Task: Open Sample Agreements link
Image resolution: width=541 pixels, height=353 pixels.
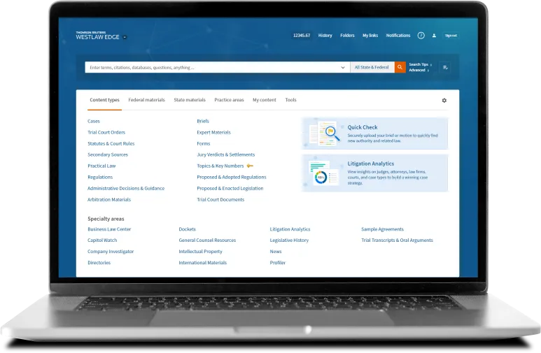Action: pos(382,229)
